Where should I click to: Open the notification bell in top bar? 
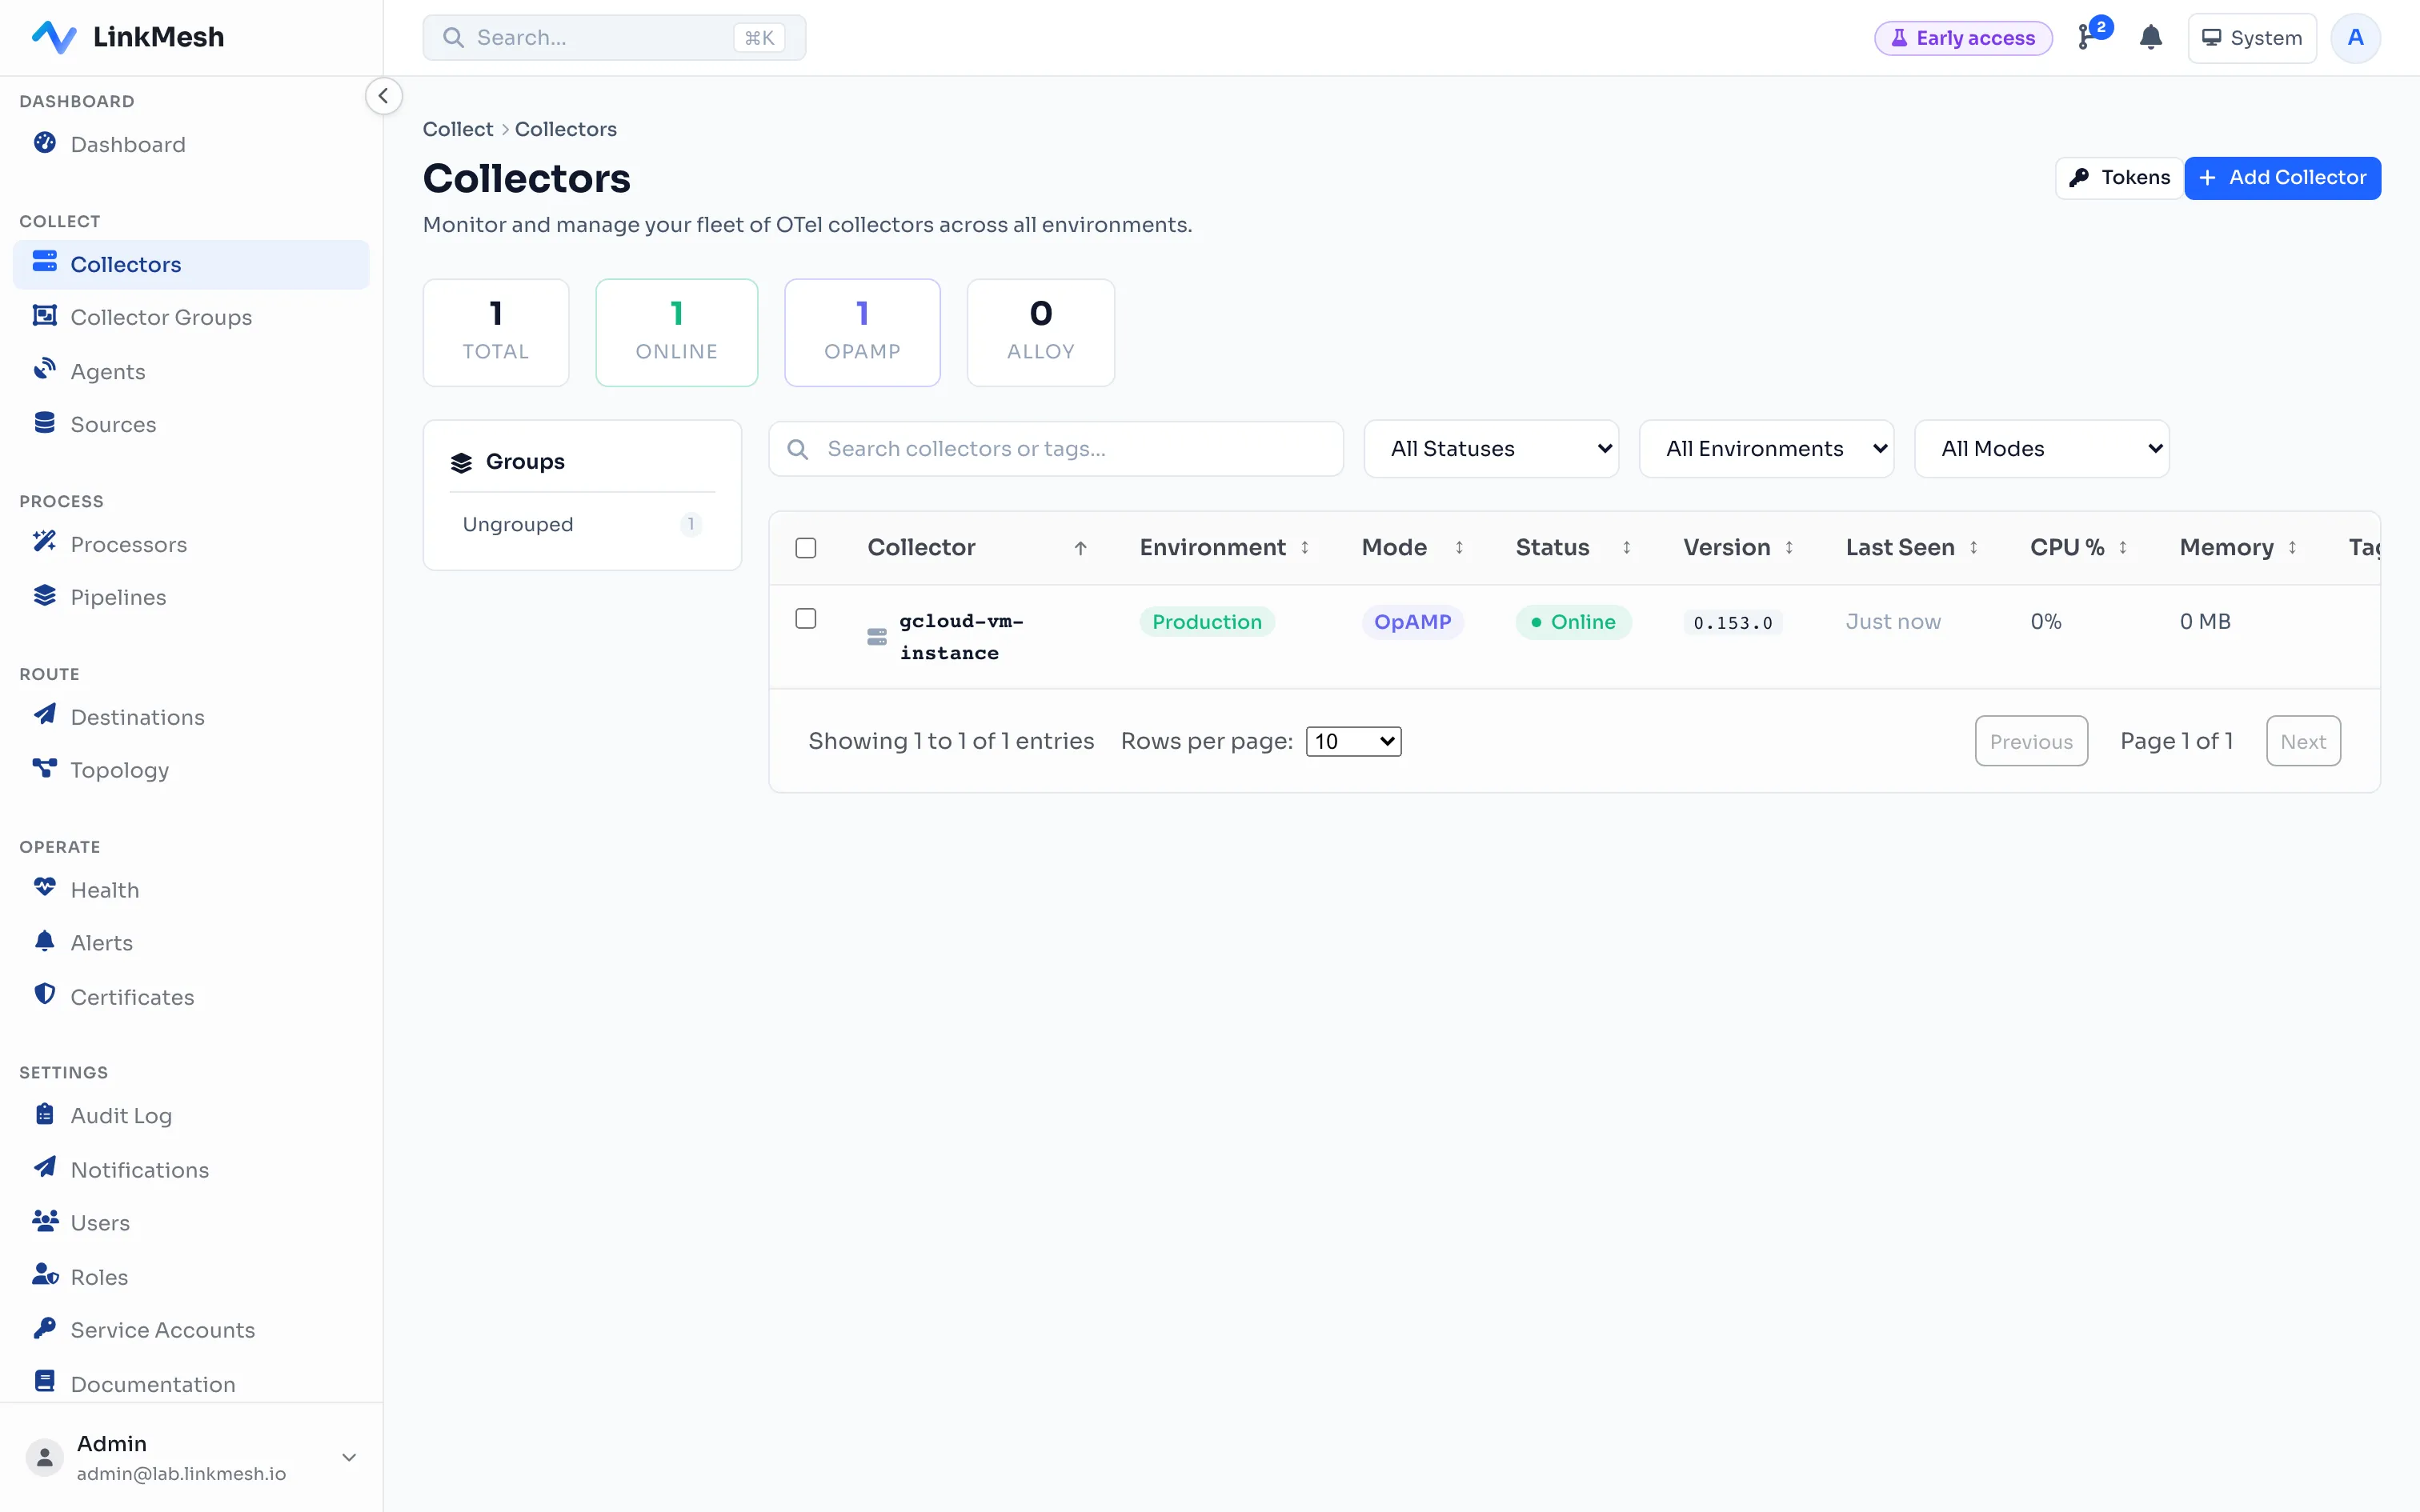click(2151, 38)
